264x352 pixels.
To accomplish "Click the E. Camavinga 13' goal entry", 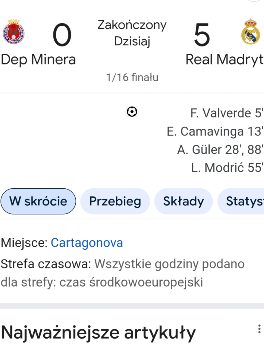I will click(x=215, y=131).
